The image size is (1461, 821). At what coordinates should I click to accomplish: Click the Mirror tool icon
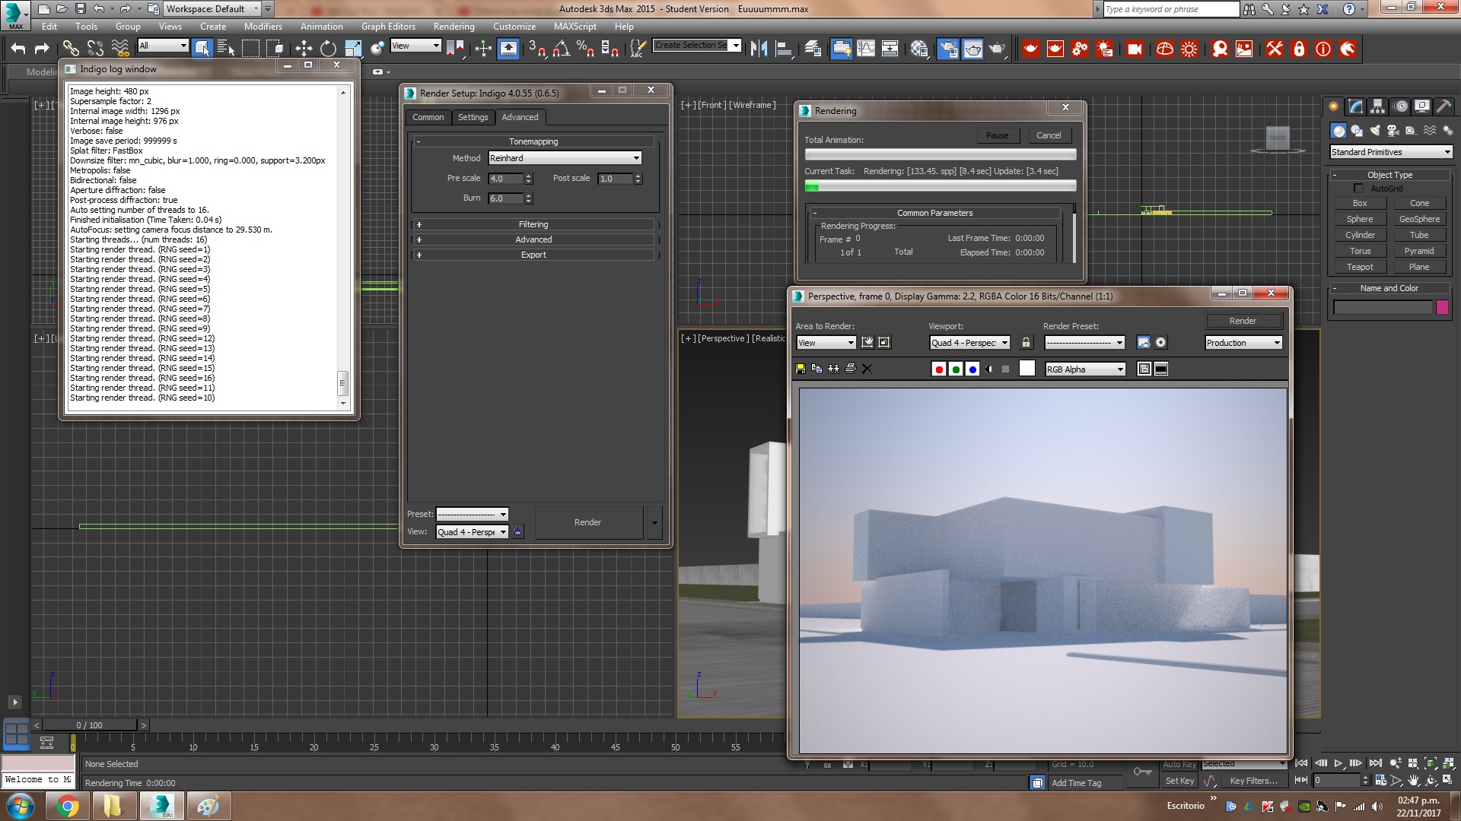coord(759,49)
